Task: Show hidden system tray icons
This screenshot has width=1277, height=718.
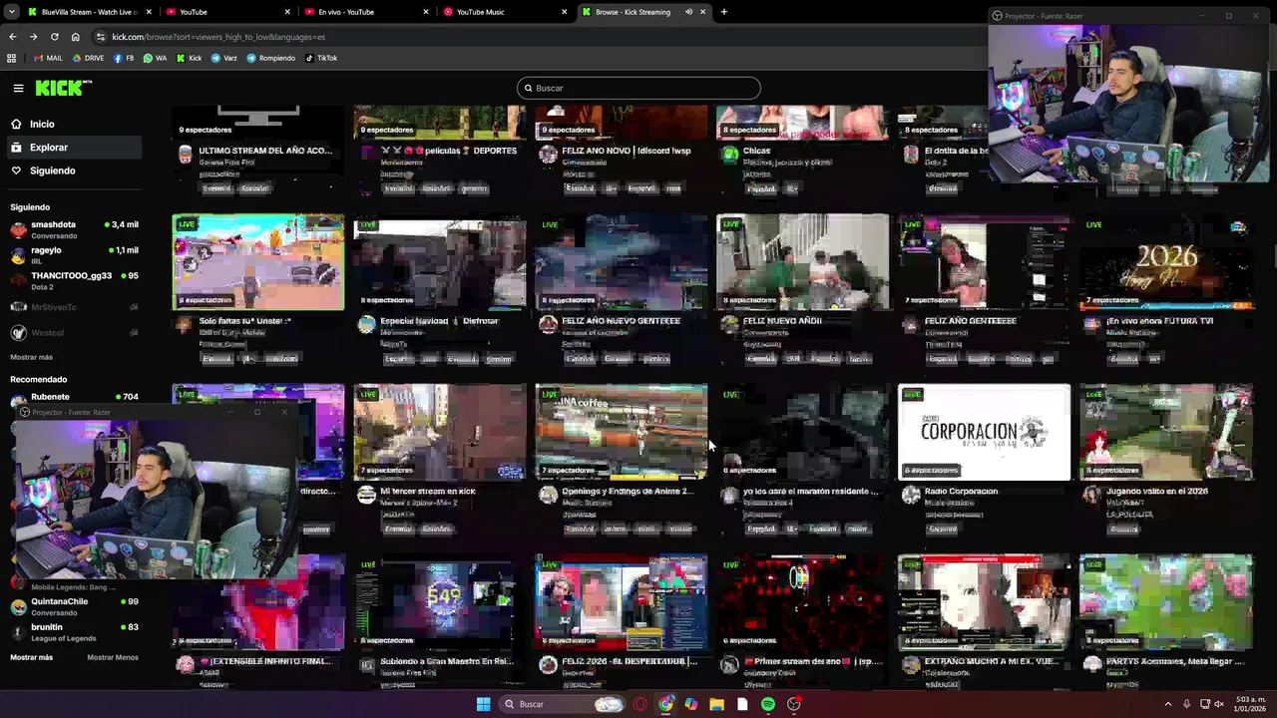Action: [x=1168, y=704]
